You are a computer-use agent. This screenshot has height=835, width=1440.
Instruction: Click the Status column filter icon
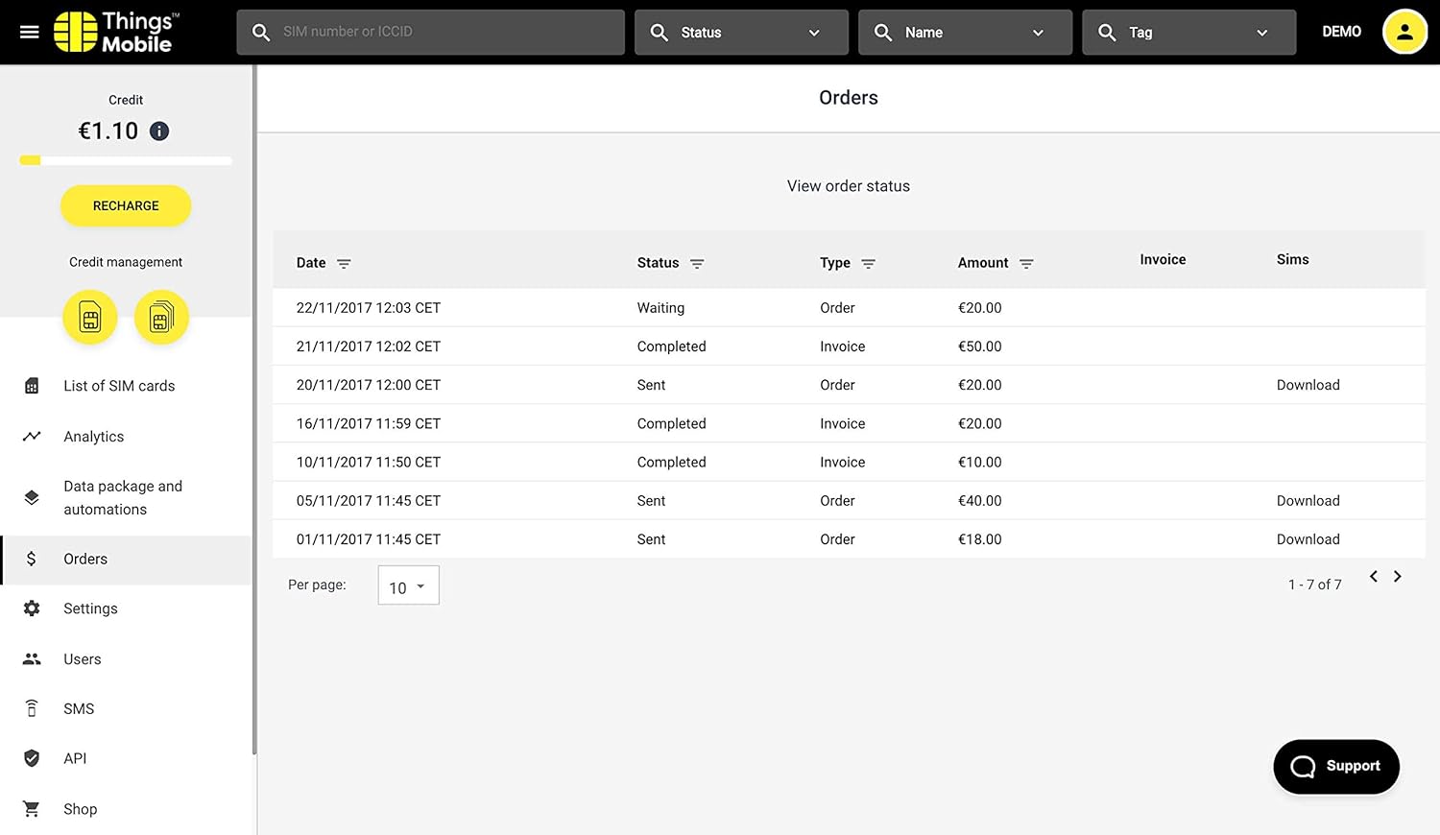pyautogui.click(x=697, y=264)
